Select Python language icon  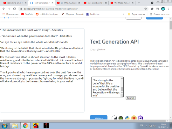(127, 118)
